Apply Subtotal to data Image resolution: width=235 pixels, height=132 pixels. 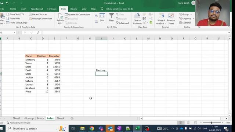click(185, 23)
